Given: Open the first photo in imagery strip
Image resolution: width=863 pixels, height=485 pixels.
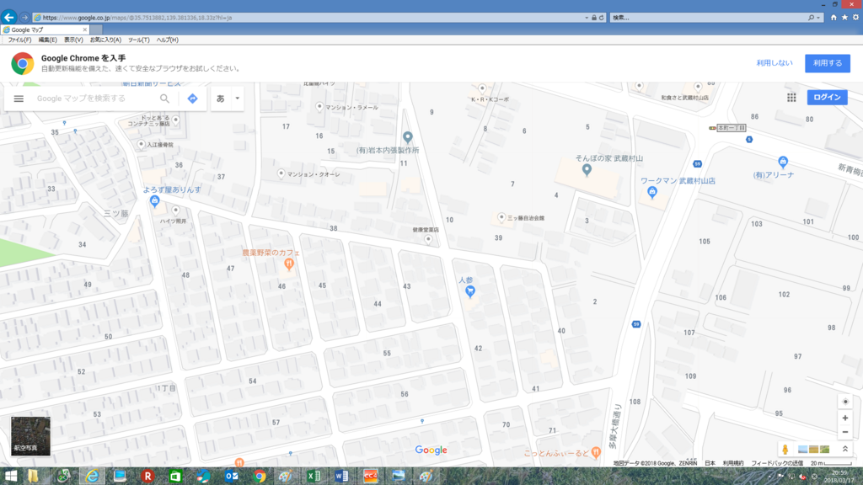Looking at the screenshot, I should pyautogui.click(x=803, y=450).
